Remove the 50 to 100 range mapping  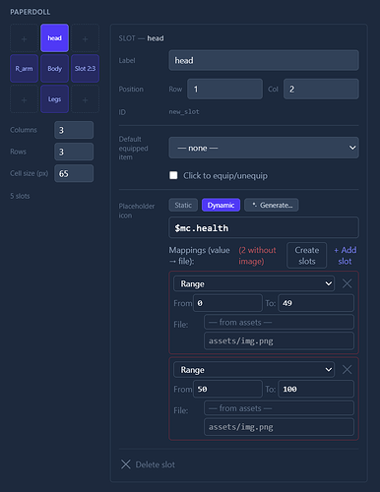click(347, 370)
